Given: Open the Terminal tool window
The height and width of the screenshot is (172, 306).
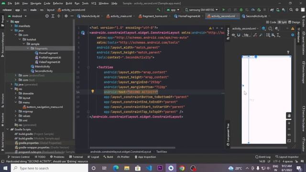Looking at the screenshot, I should (x=76, y=157).
